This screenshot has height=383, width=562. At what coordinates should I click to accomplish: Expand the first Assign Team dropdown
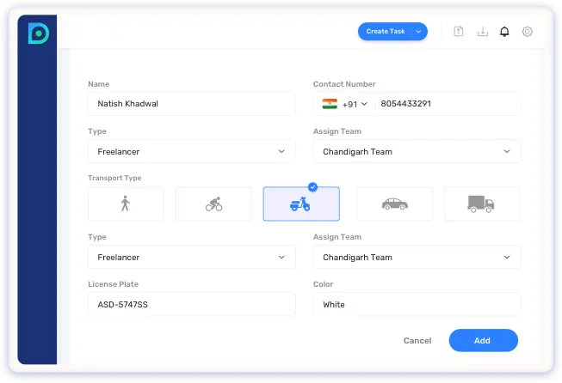pyautogui.click(x=417, y=151)
